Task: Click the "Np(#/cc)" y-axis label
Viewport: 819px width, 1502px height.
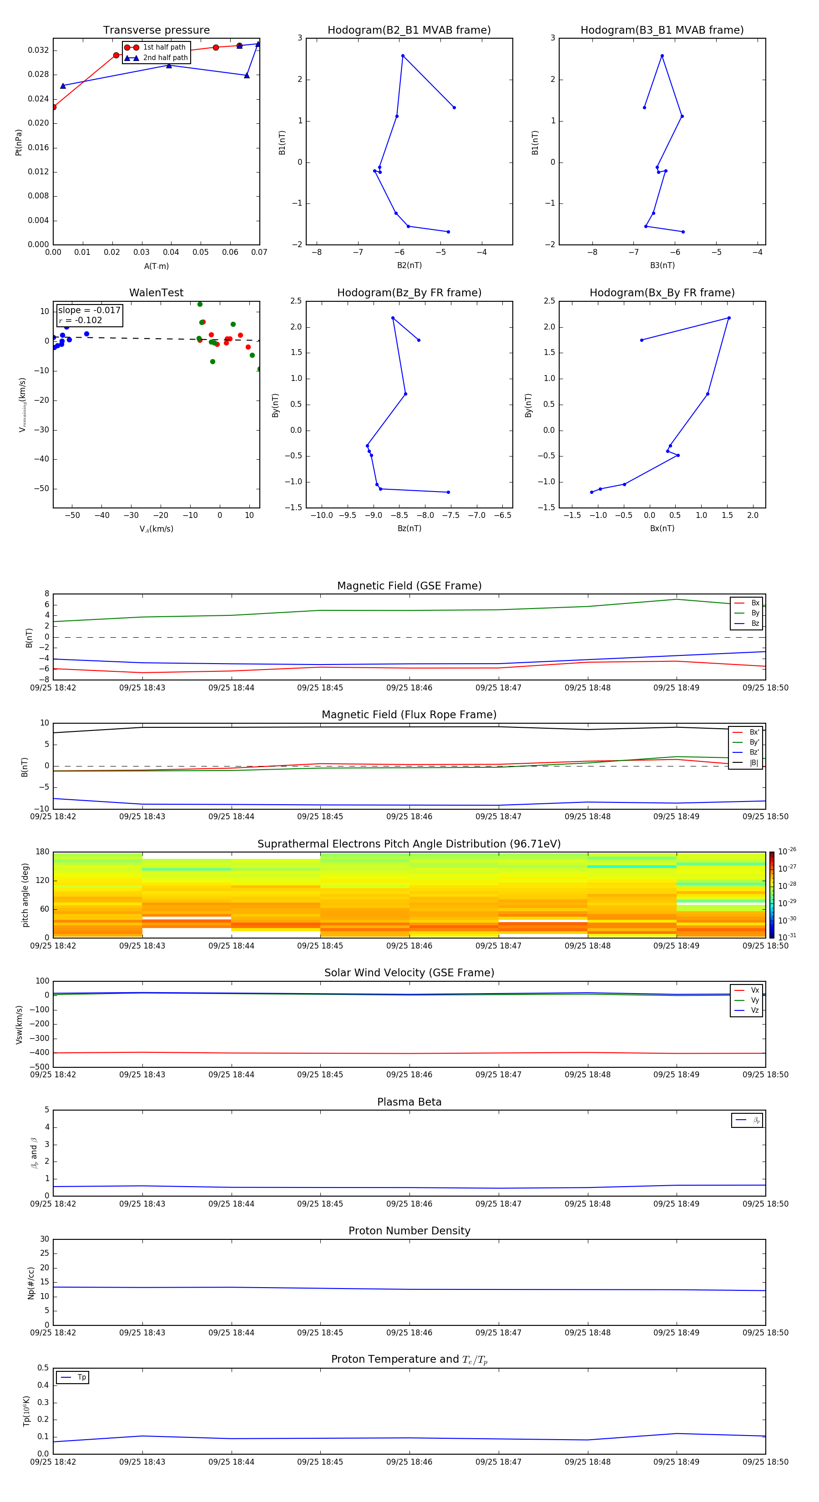Action: tap(31, 1283)
